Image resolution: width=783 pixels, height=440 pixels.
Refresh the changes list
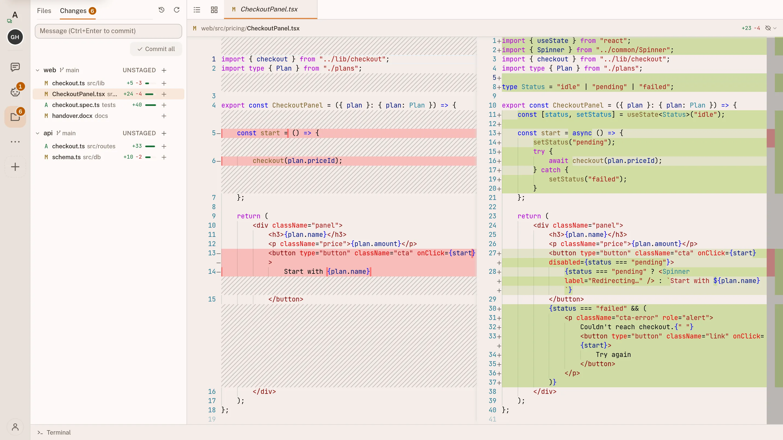click(177, 10)
